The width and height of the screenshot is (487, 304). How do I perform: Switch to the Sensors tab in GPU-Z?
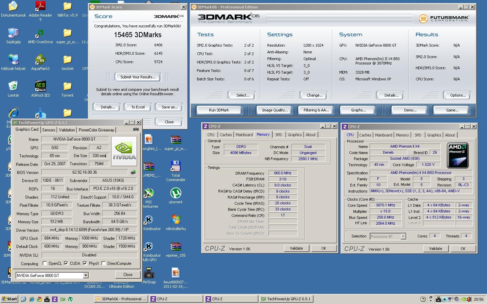click(49, 130)
